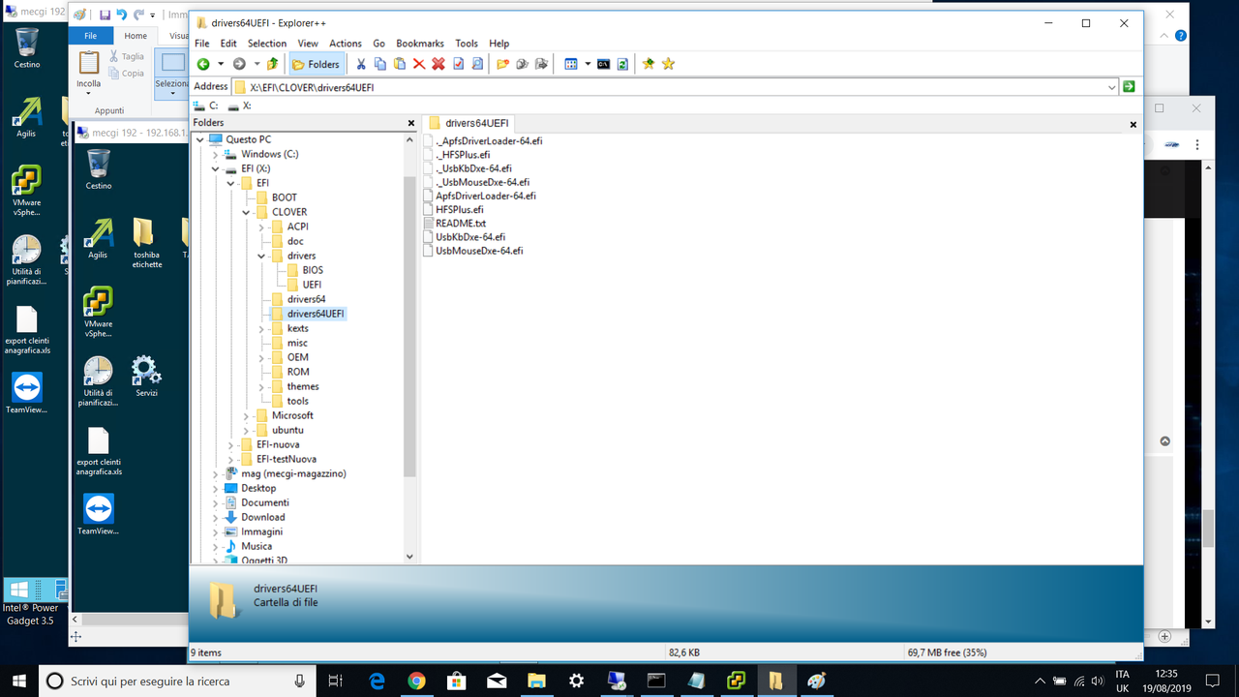Toggle the Folders pane button
The height and width of the screenshot is (697, 1239).
[x=317, y=64]
